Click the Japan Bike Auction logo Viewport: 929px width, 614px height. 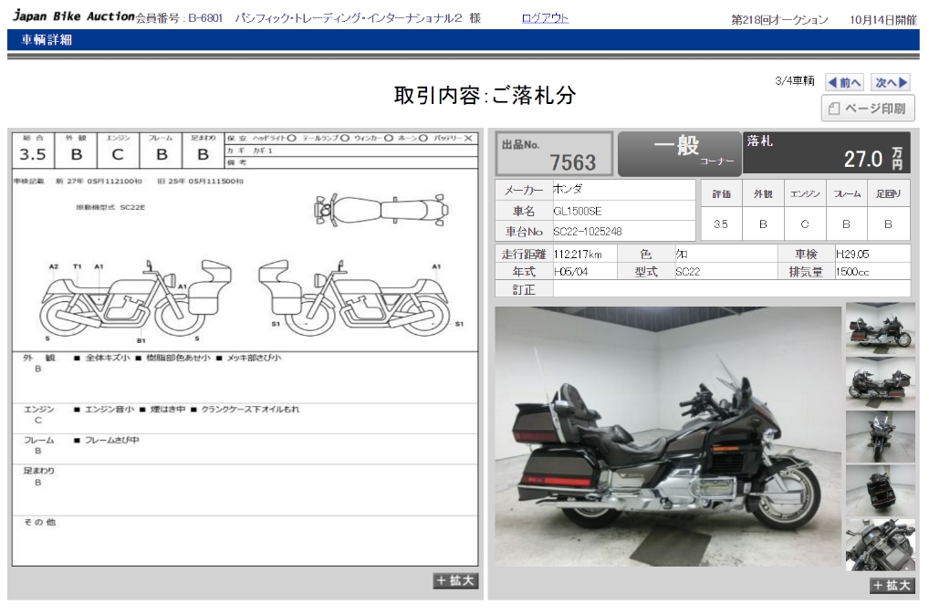[x=74, y=16]
